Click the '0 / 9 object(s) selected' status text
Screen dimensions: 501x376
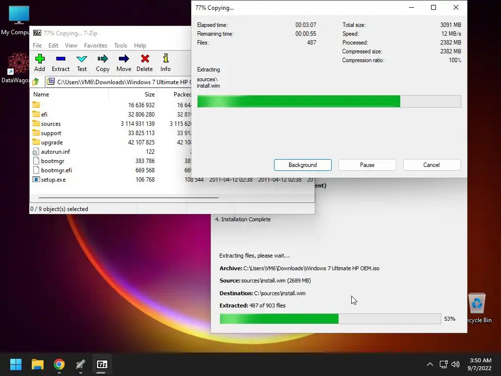[x=59, y=209]
